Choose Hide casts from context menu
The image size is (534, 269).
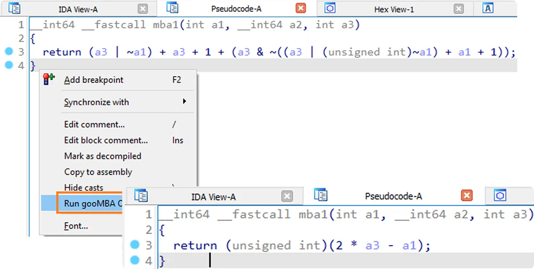84,188
